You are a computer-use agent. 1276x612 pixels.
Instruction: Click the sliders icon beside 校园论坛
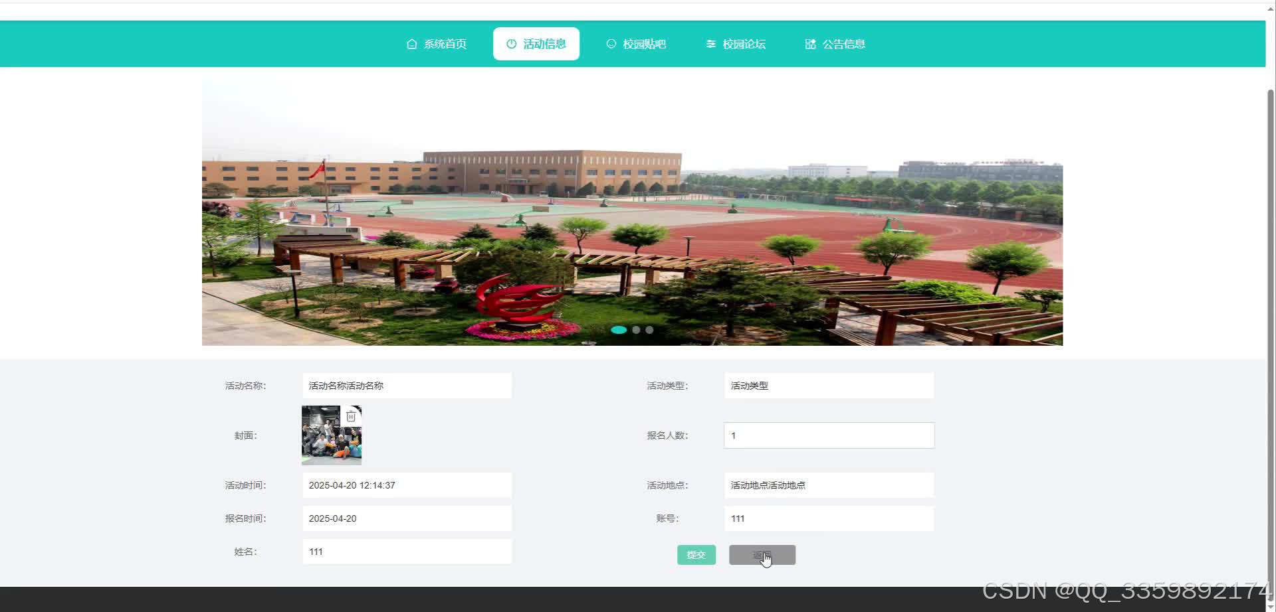[710, 44]
